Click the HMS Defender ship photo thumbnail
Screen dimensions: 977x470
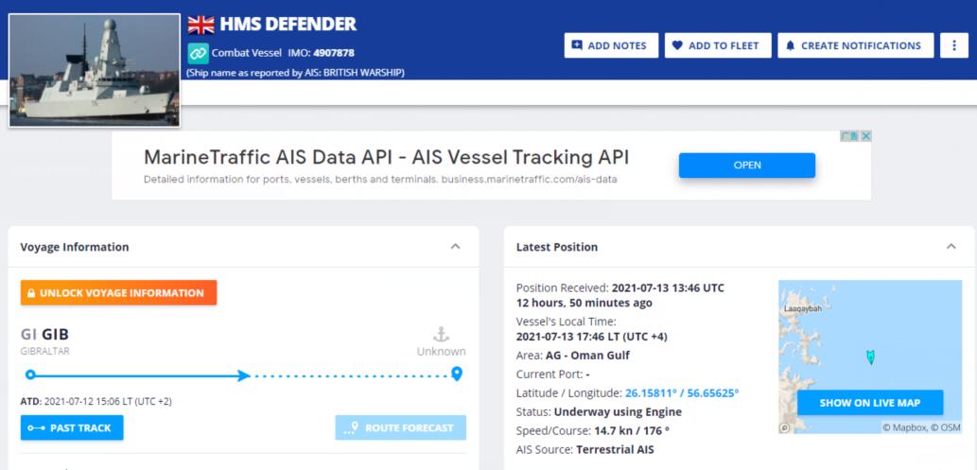click(x=95, y=70)
